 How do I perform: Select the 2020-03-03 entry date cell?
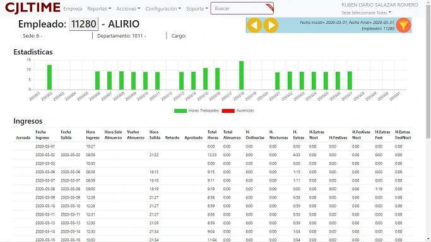click(x=45, y=163)
